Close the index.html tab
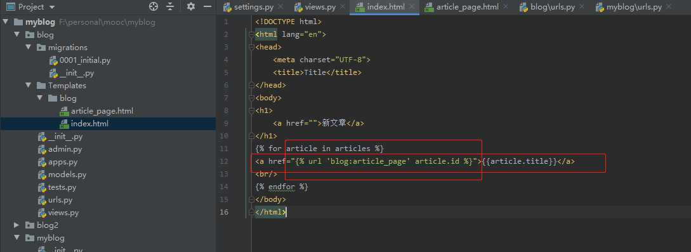This screenshot has height=252, width=691. (412, 7)
